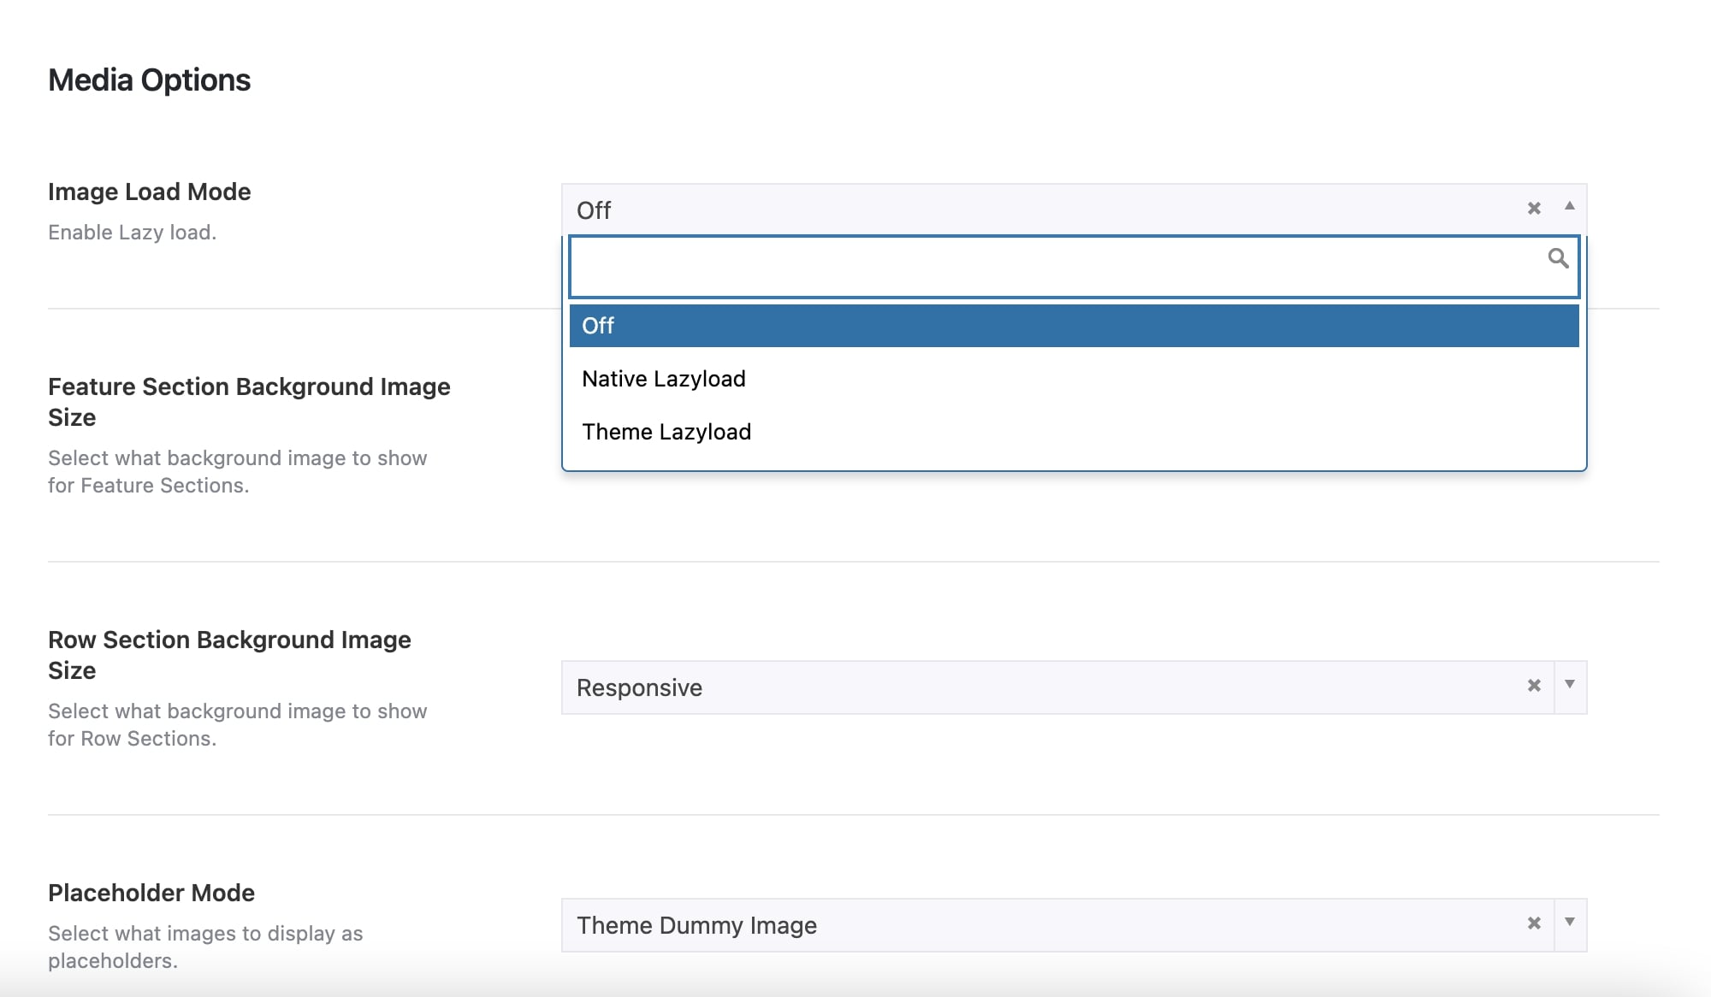Choose the highlighted Off option
The width and height of the screenshot is (1711, 997).
coord(599,326)
